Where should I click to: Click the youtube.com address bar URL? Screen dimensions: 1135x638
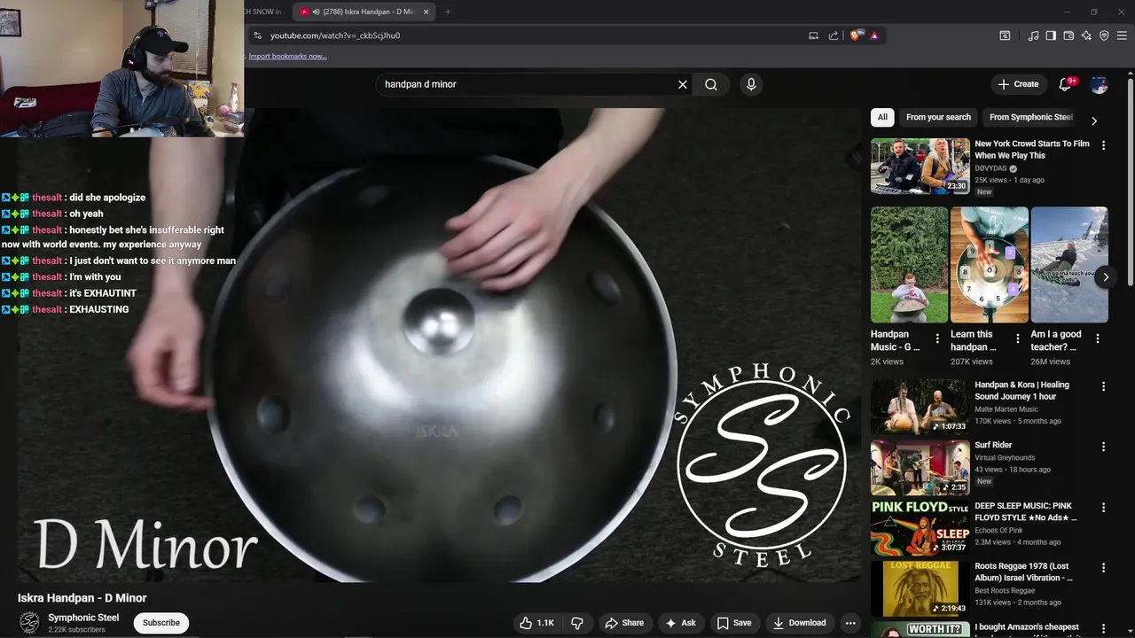click(x=335, y=35)
